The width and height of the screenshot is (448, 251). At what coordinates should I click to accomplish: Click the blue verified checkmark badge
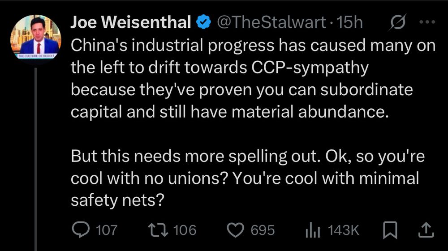click(x=203, y=22)
